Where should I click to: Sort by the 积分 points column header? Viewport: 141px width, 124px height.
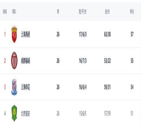coord(132,12)
